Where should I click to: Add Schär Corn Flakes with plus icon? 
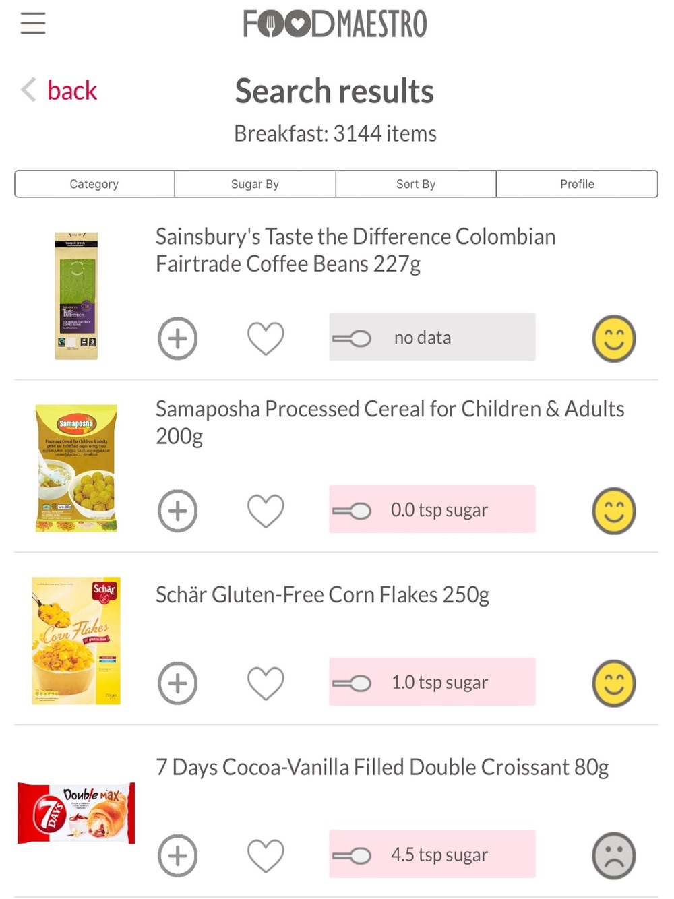(x=177, y=683)
